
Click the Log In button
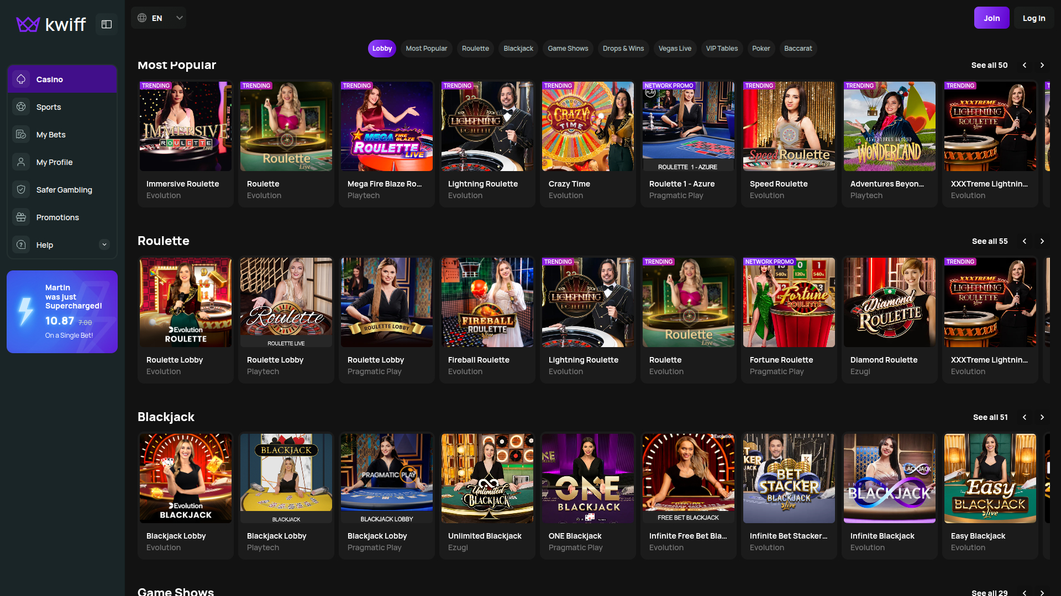[x=1033, y=17]
